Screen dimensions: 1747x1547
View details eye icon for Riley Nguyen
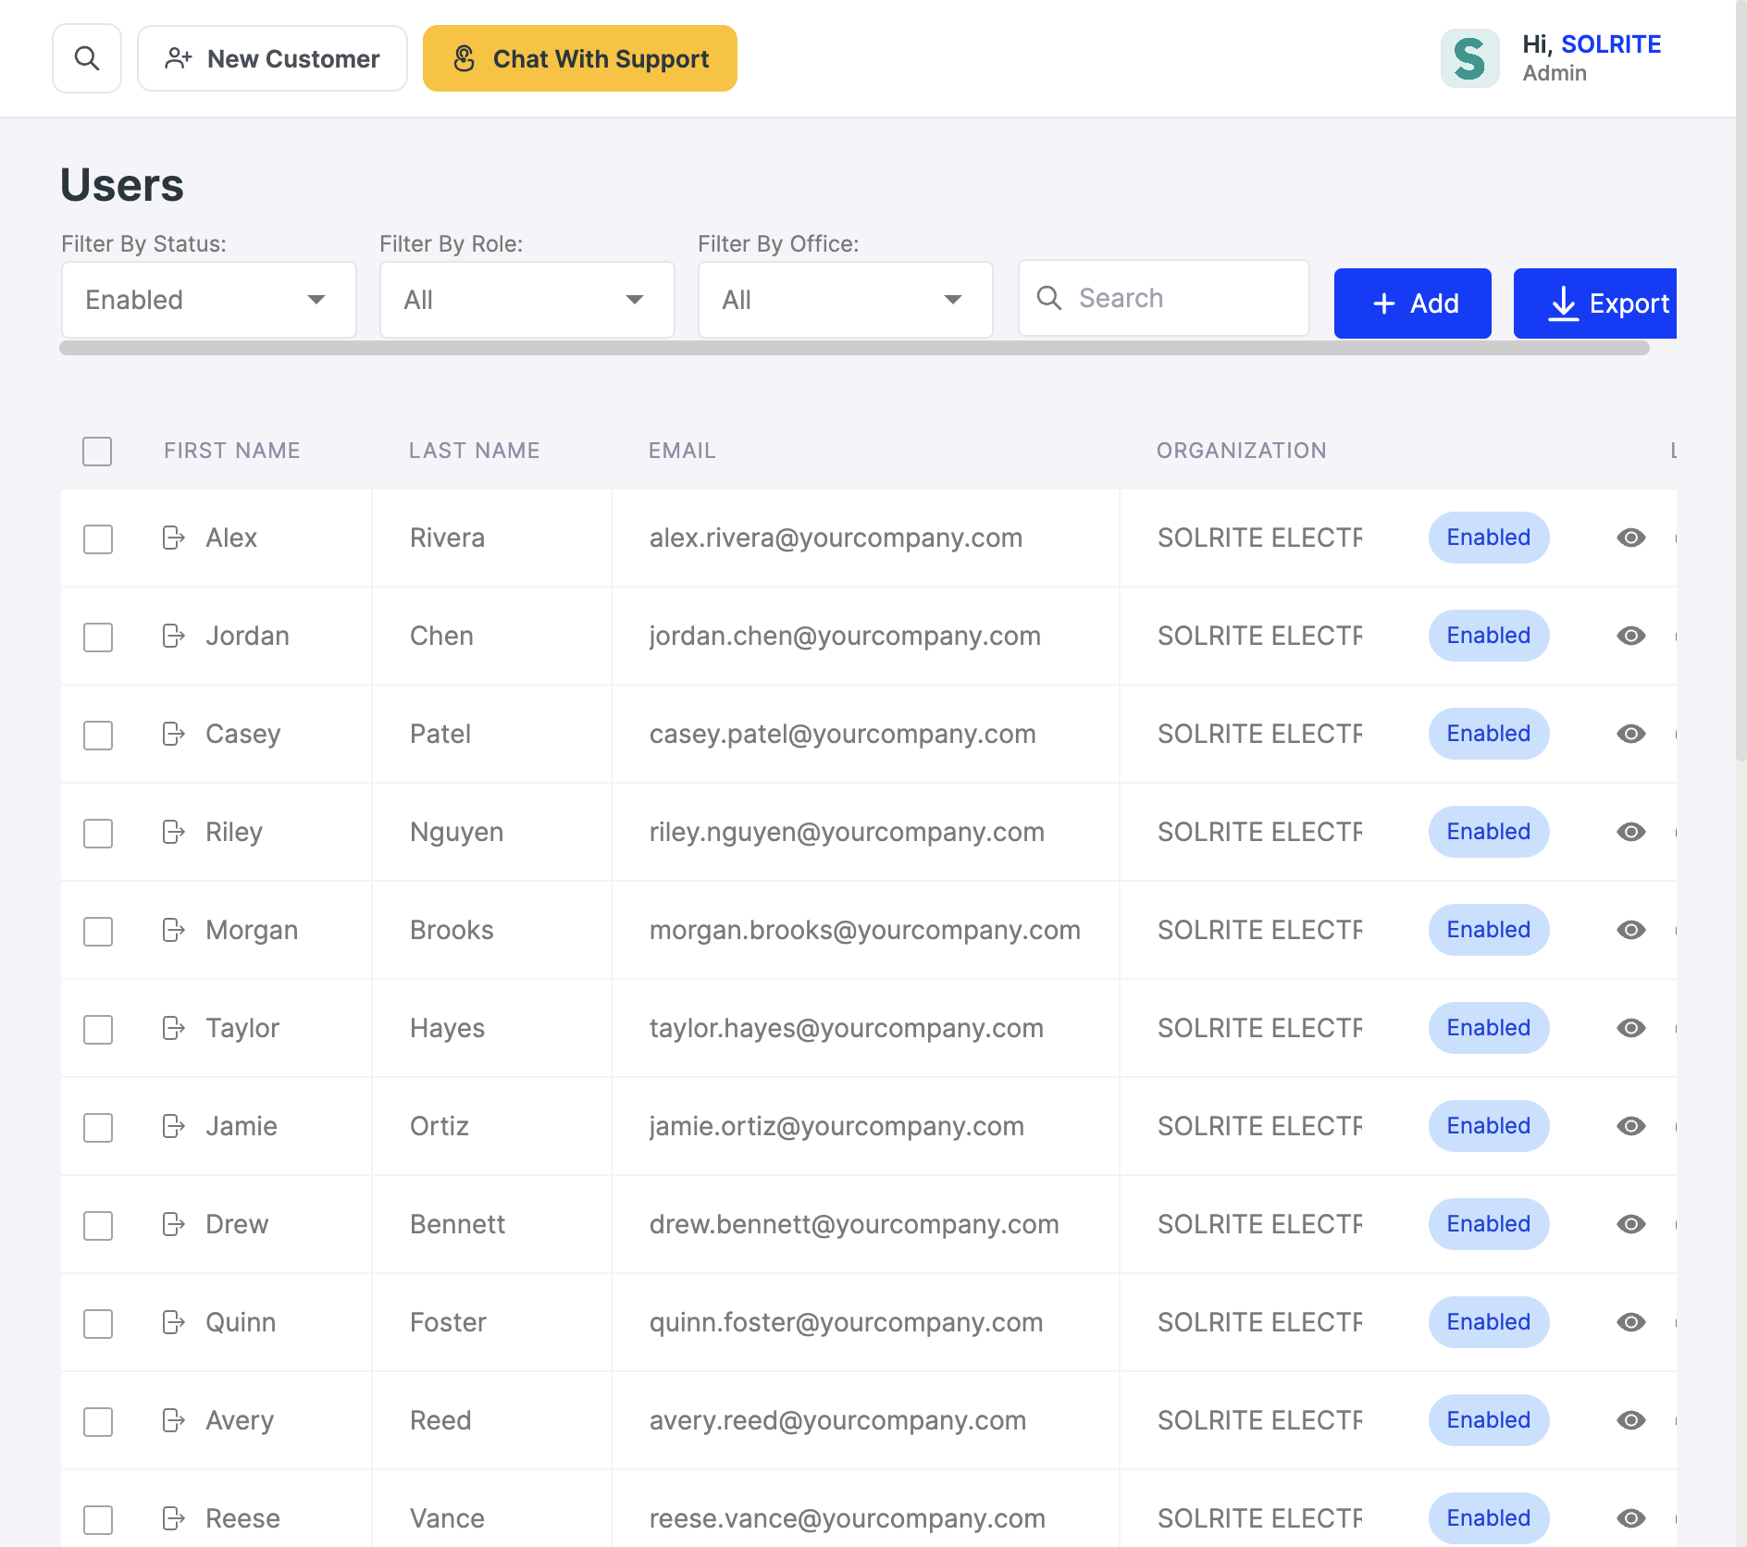coord(1630,832)
